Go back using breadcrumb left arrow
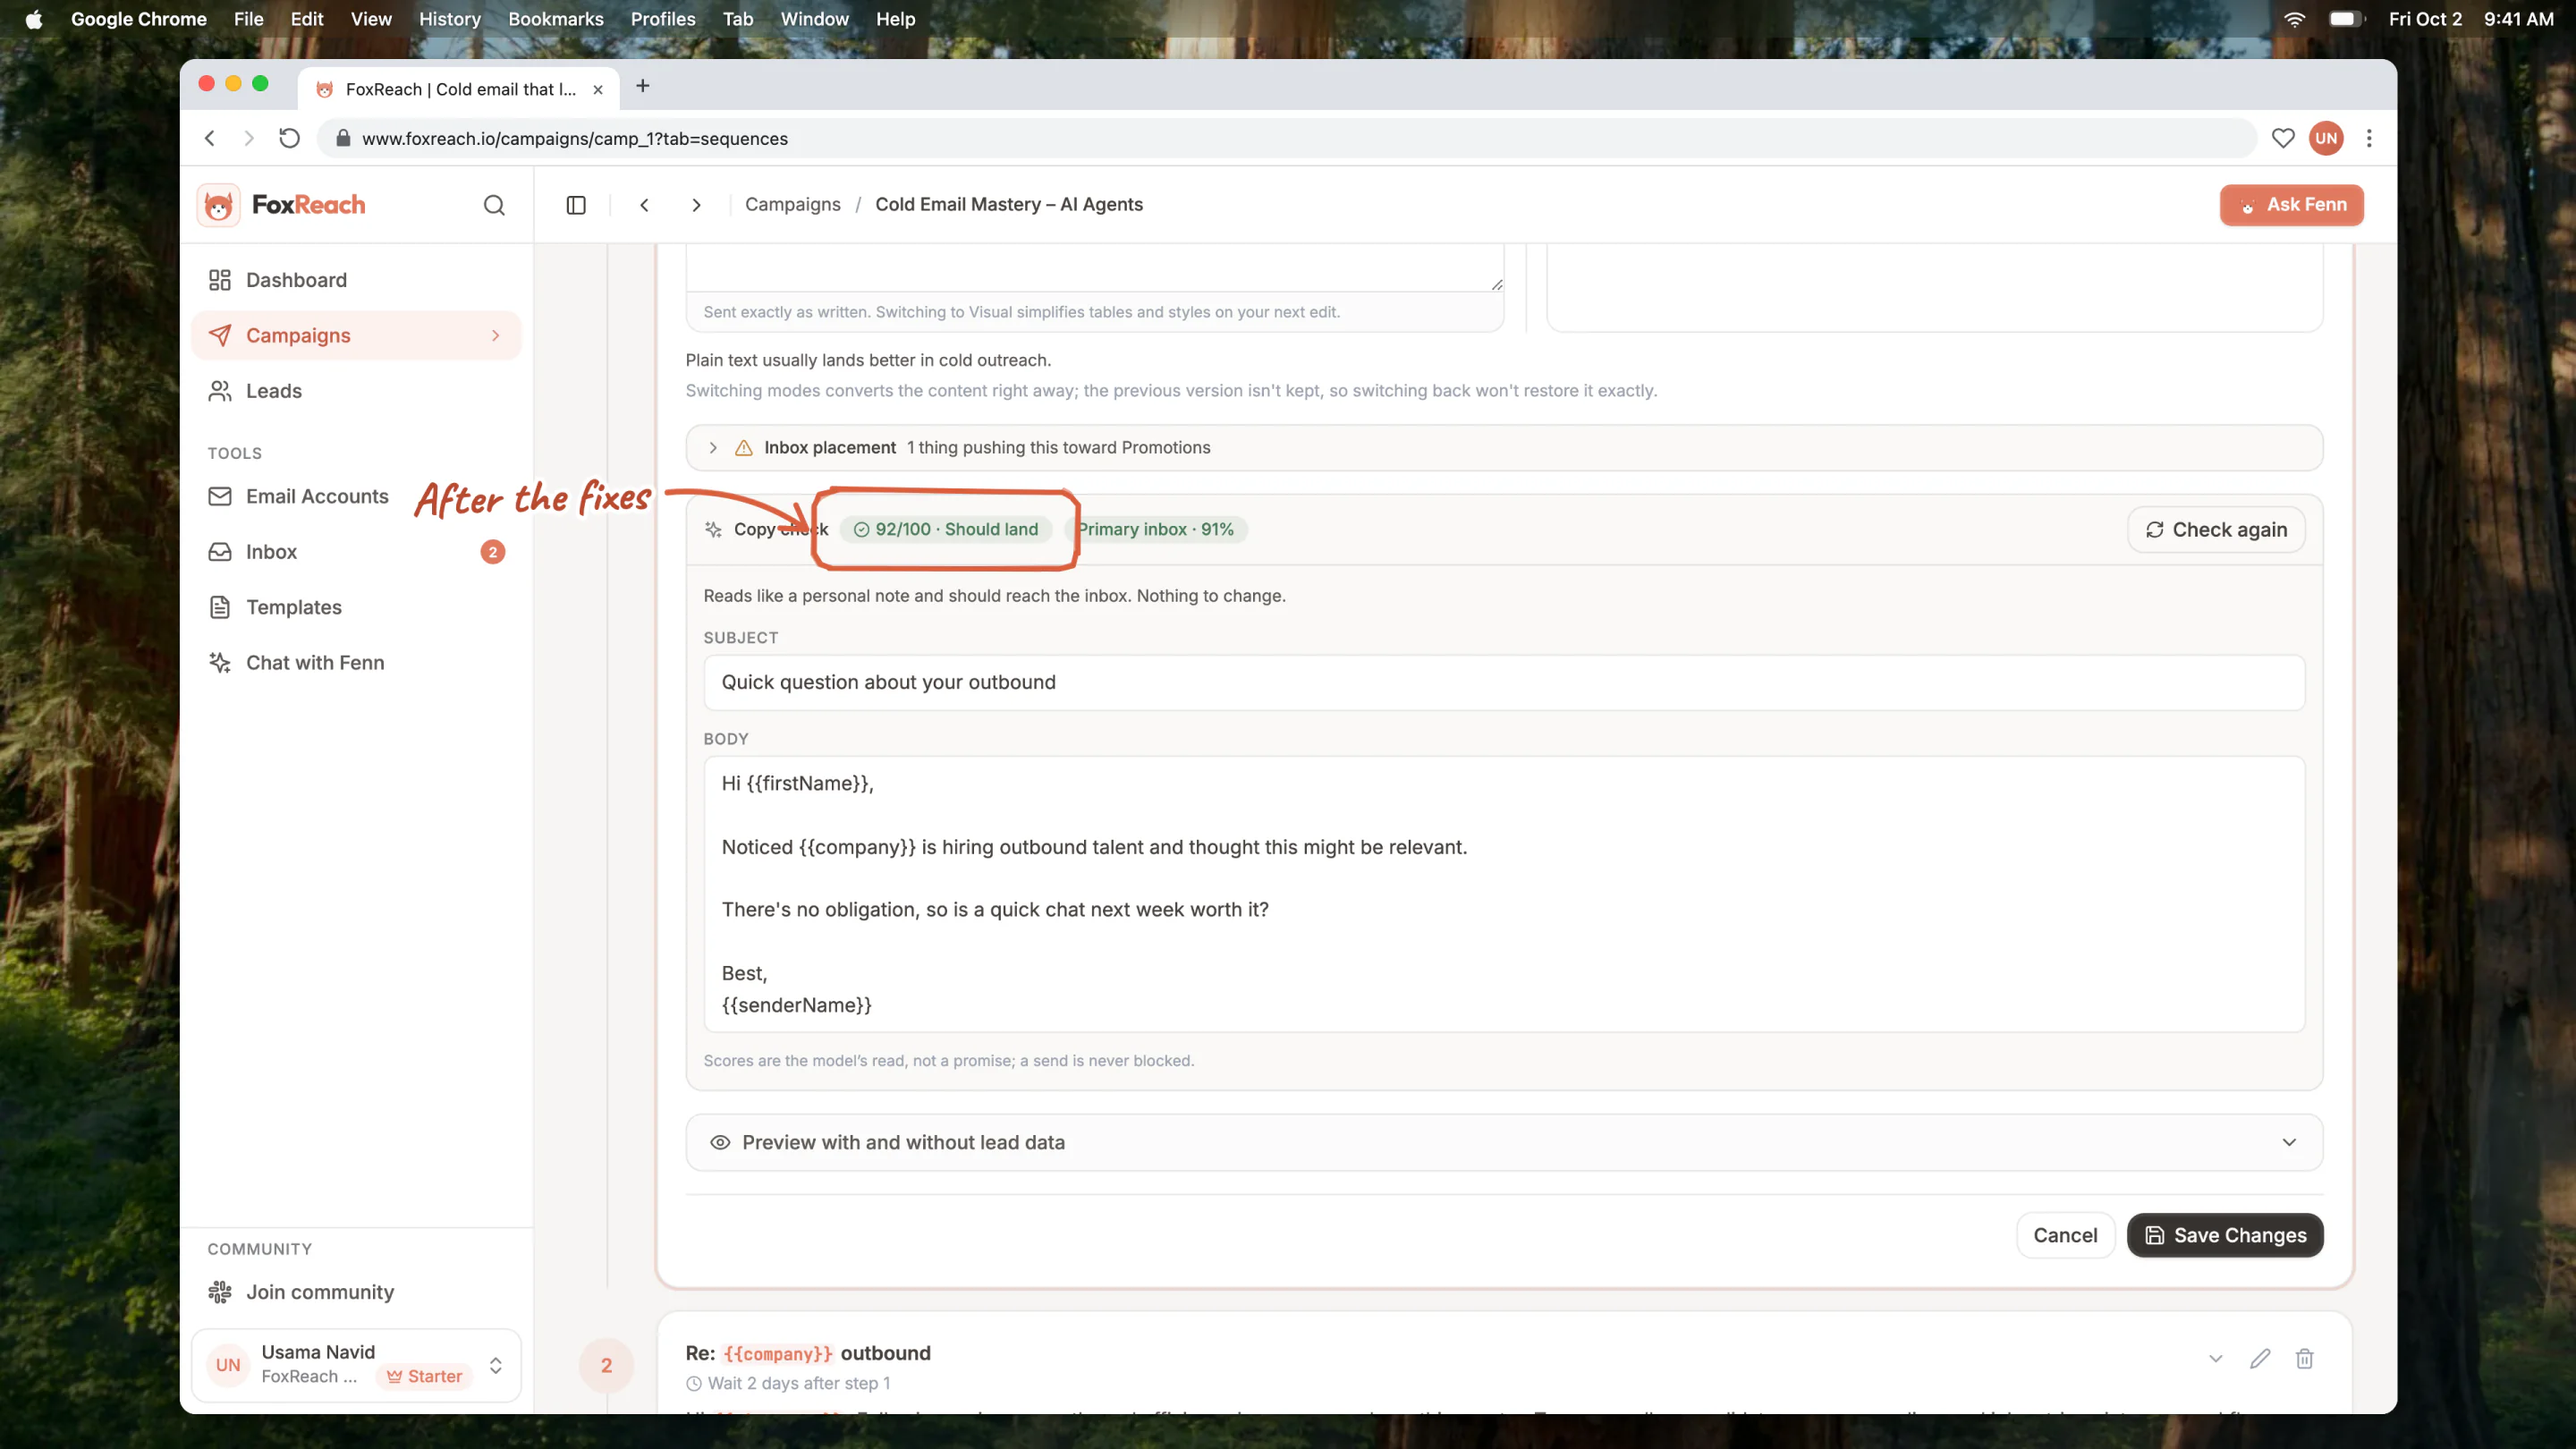Screen dimensions: 2576x1449 point(645,205)
